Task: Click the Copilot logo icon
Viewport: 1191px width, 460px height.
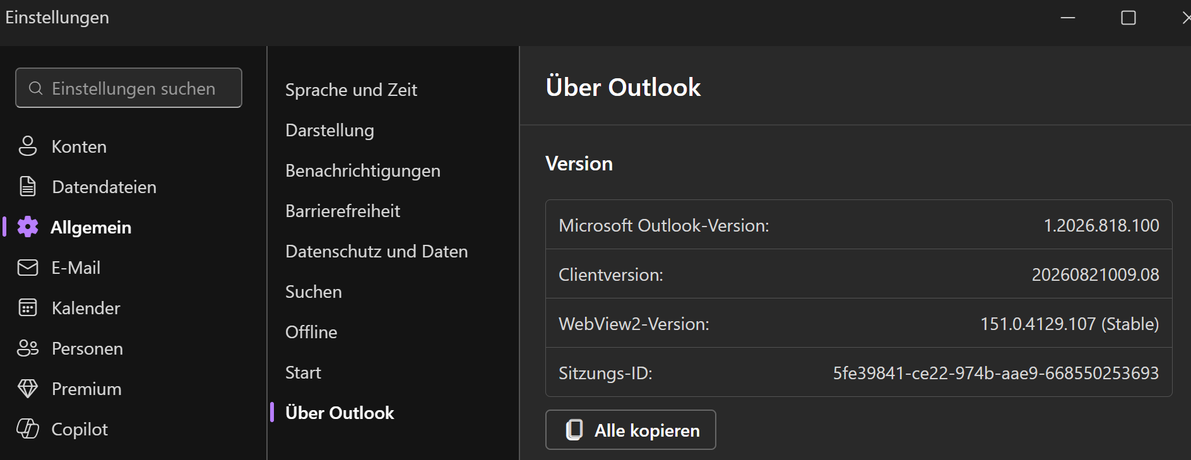Action: (x=28, y=428)
